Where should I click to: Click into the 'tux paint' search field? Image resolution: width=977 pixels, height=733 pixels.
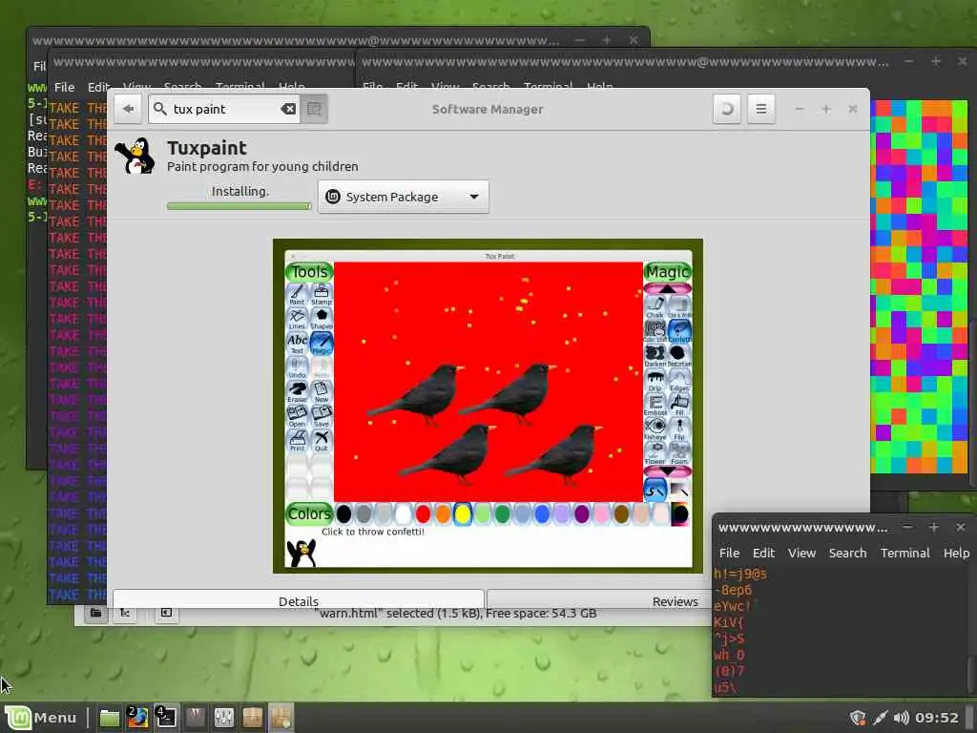[x=223, y=109]
